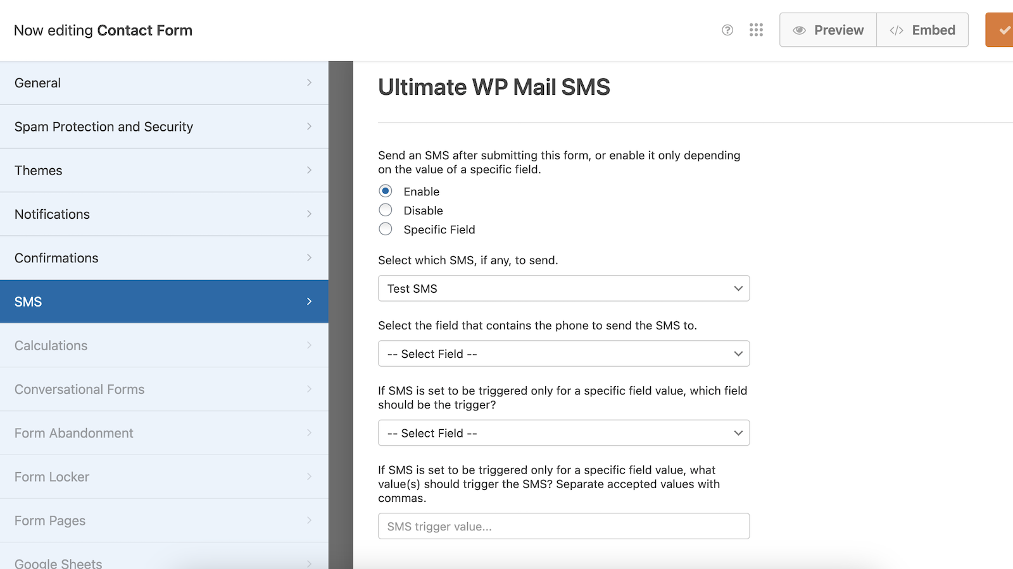Select the Specific Field radio option

[386, 229]
